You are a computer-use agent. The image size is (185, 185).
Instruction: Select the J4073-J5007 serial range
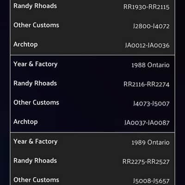151,104
